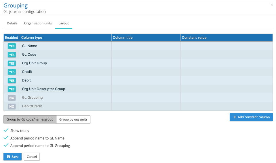Toggle the Credit column enabled switch
This screenshot has height=163, width=276.
(12, 72)
